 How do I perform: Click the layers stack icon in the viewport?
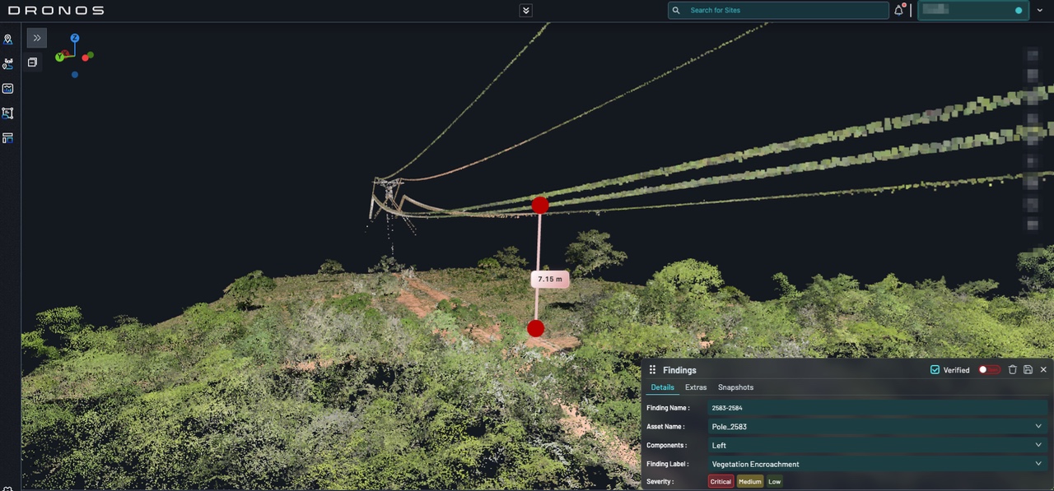click(32, 63)
